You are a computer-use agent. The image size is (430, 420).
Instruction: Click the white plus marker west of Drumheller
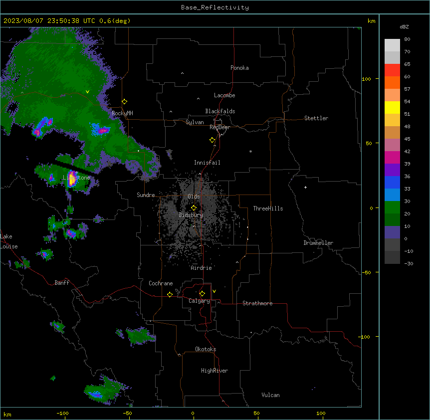pos(305,187)
